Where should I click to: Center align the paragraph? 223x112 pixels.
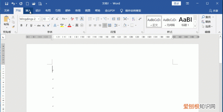tap(95, 25)
